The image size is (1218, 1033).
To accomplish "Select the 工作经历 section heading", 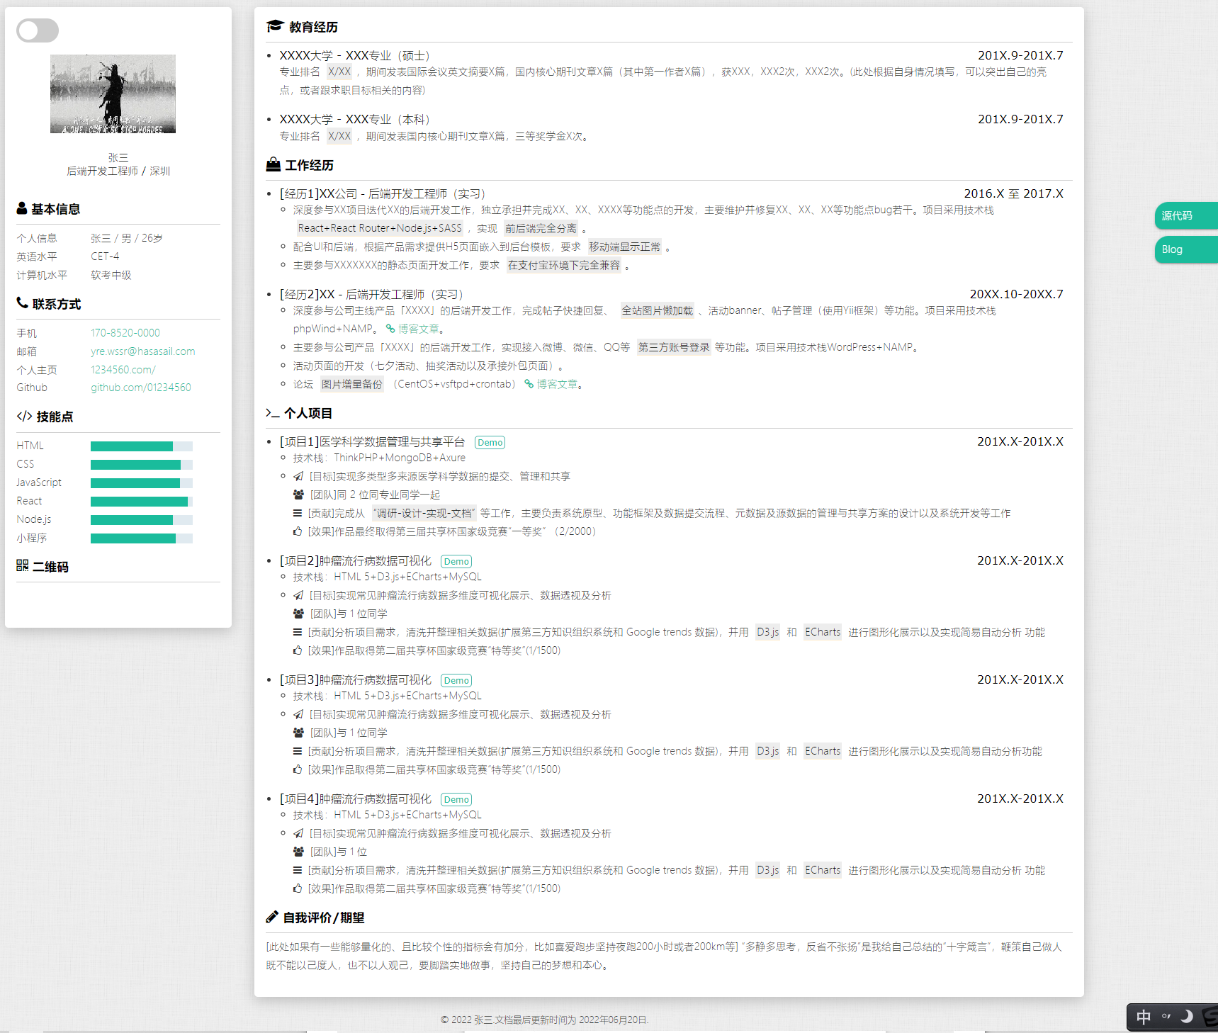I will (x=310, y=165).
